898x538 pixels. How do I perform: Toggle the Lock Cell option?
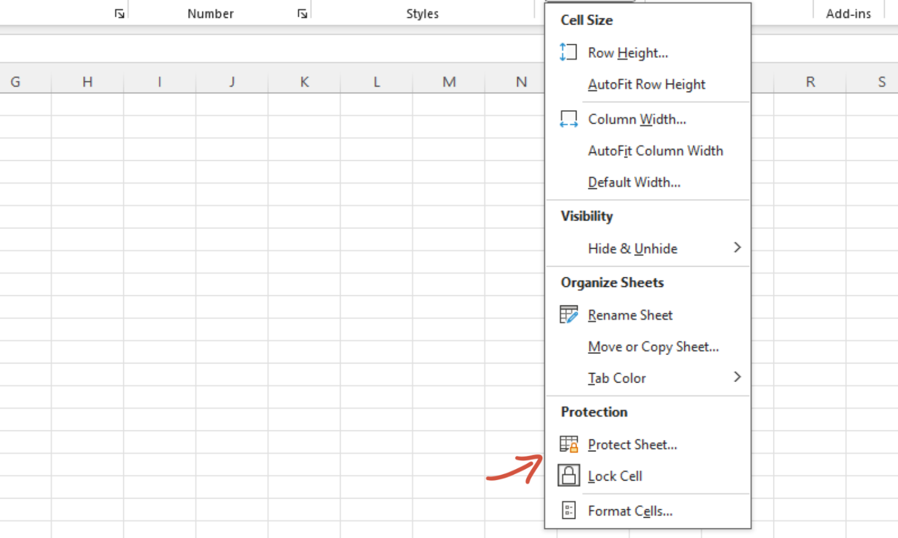(615, 476)
